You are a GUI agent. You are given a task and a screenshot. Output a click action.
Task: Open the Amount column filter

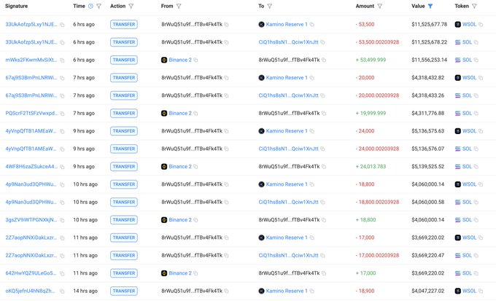[379, 6]
